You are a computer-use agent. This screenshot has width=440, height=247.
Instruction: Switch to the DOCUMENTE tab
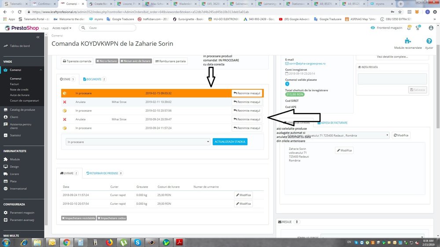coord(94,80)
